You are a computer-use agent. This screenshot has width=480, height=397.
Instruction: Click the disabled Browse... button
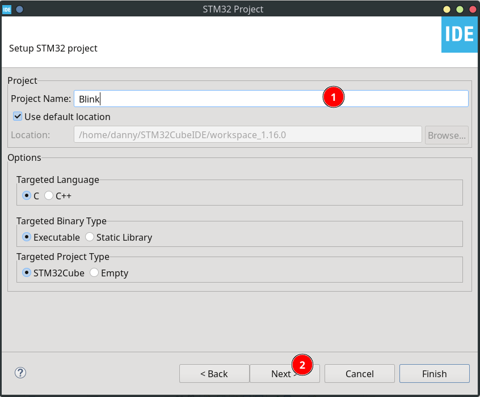tap(447, 135)
